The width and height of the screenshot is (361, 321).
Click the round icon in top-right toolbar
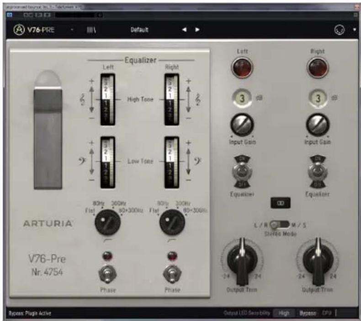340,30
